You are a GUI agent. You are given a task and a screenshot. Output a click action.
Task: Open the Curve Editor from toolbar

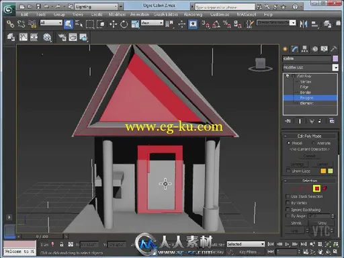(23, 37)
